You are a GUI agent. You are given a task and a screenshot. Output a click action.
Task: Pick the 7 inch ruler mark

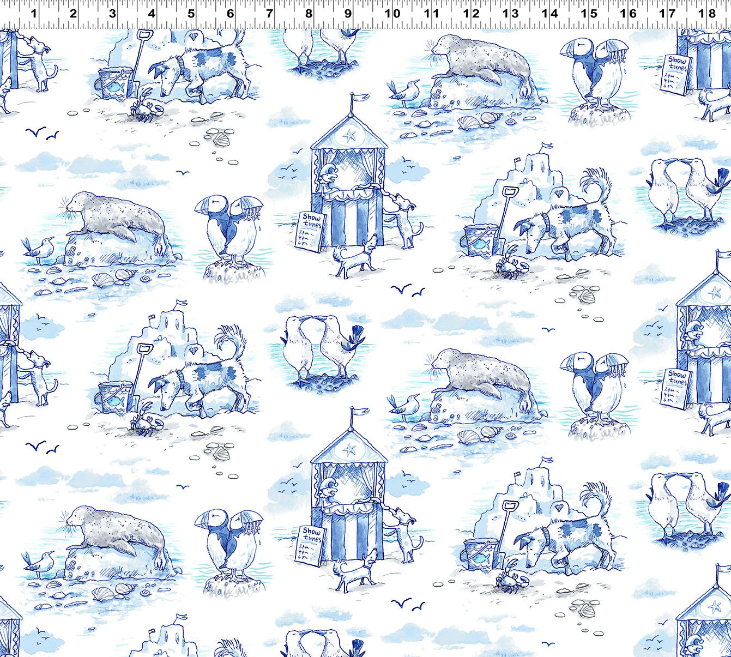click(269, 14)
